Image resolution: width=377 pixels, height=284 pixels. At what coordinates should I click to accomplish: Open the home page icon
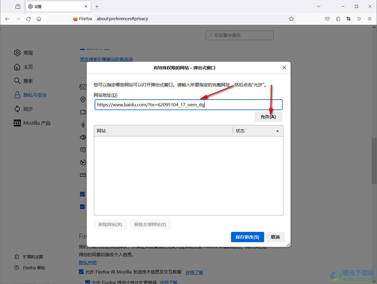[39, 19]
